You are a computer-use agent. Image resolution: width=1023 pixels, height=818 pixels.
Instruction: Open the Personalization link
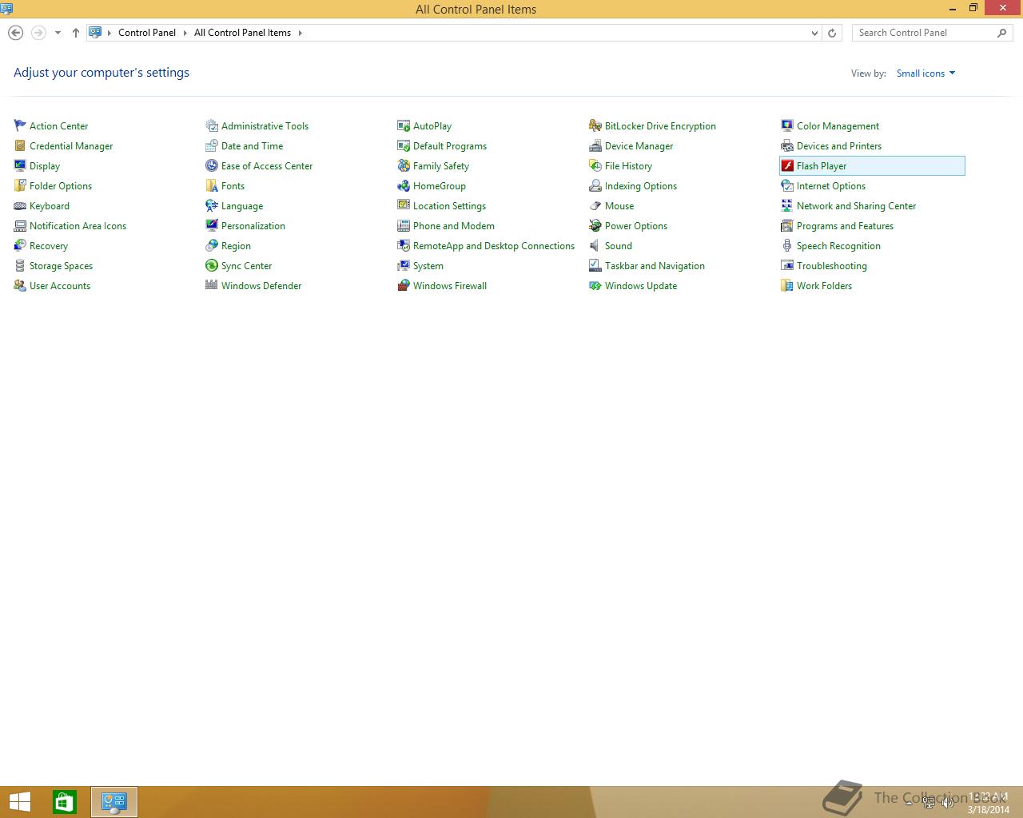pos(253,225)
